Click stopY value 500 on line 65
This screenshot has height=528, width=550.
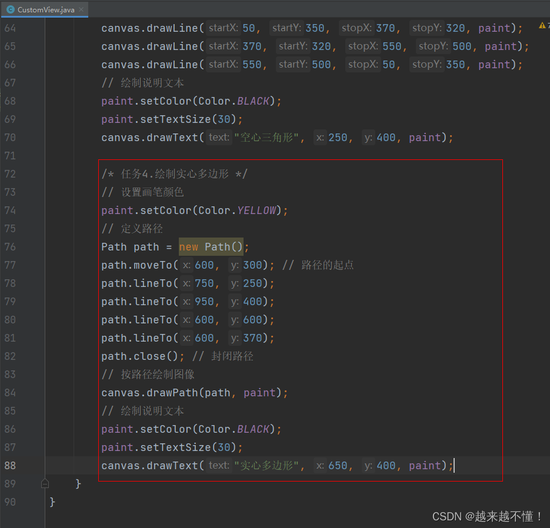(462, 46)
